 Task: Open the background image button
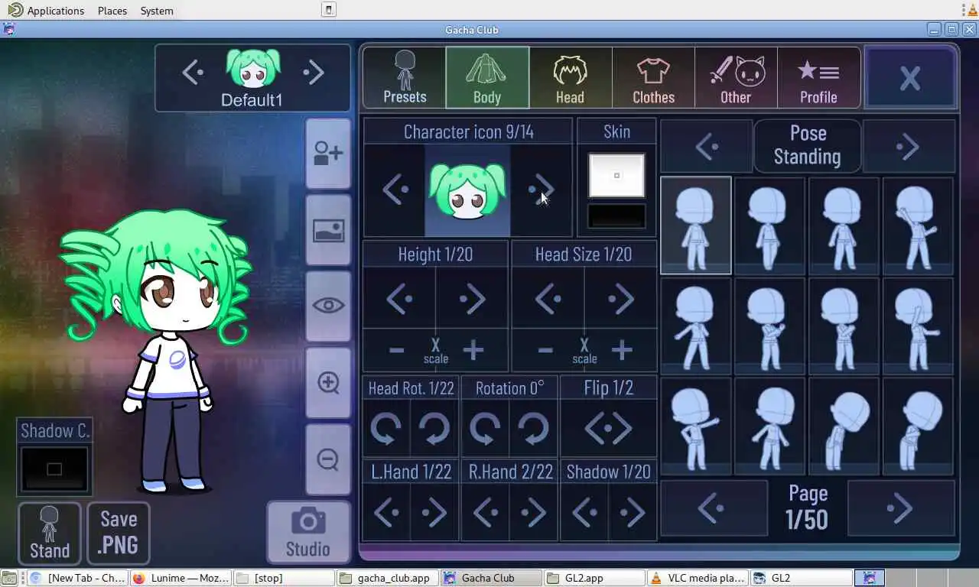pyautogui.click(x=328, y=230)
